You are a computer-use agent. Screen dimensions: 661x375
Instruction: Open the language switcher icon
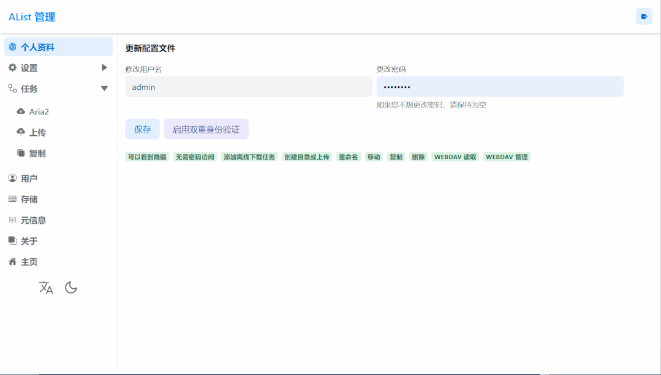coord(46,288)
